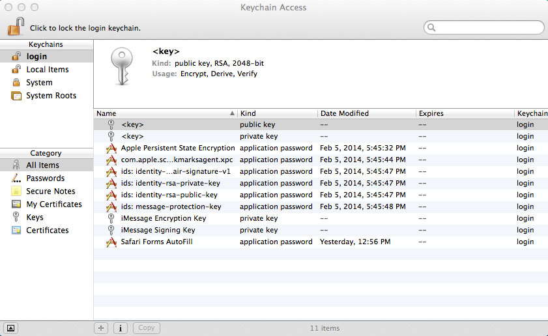Sort the list by Expires column

(465, 113)
